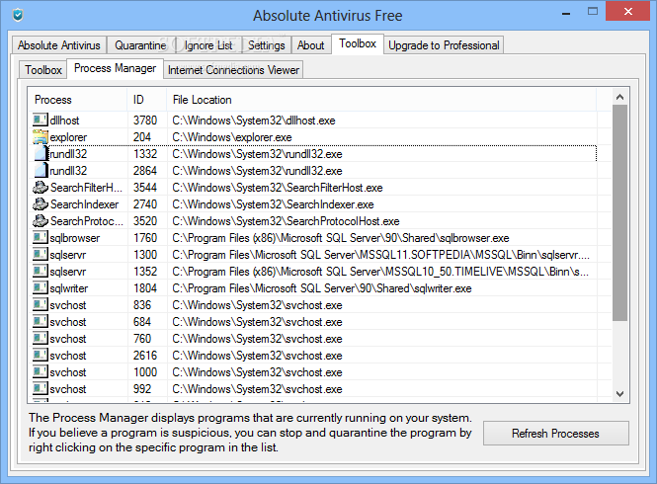Click the icon of sqlservr with ID 1300
The image size is (657, 484).
[41, 255]
